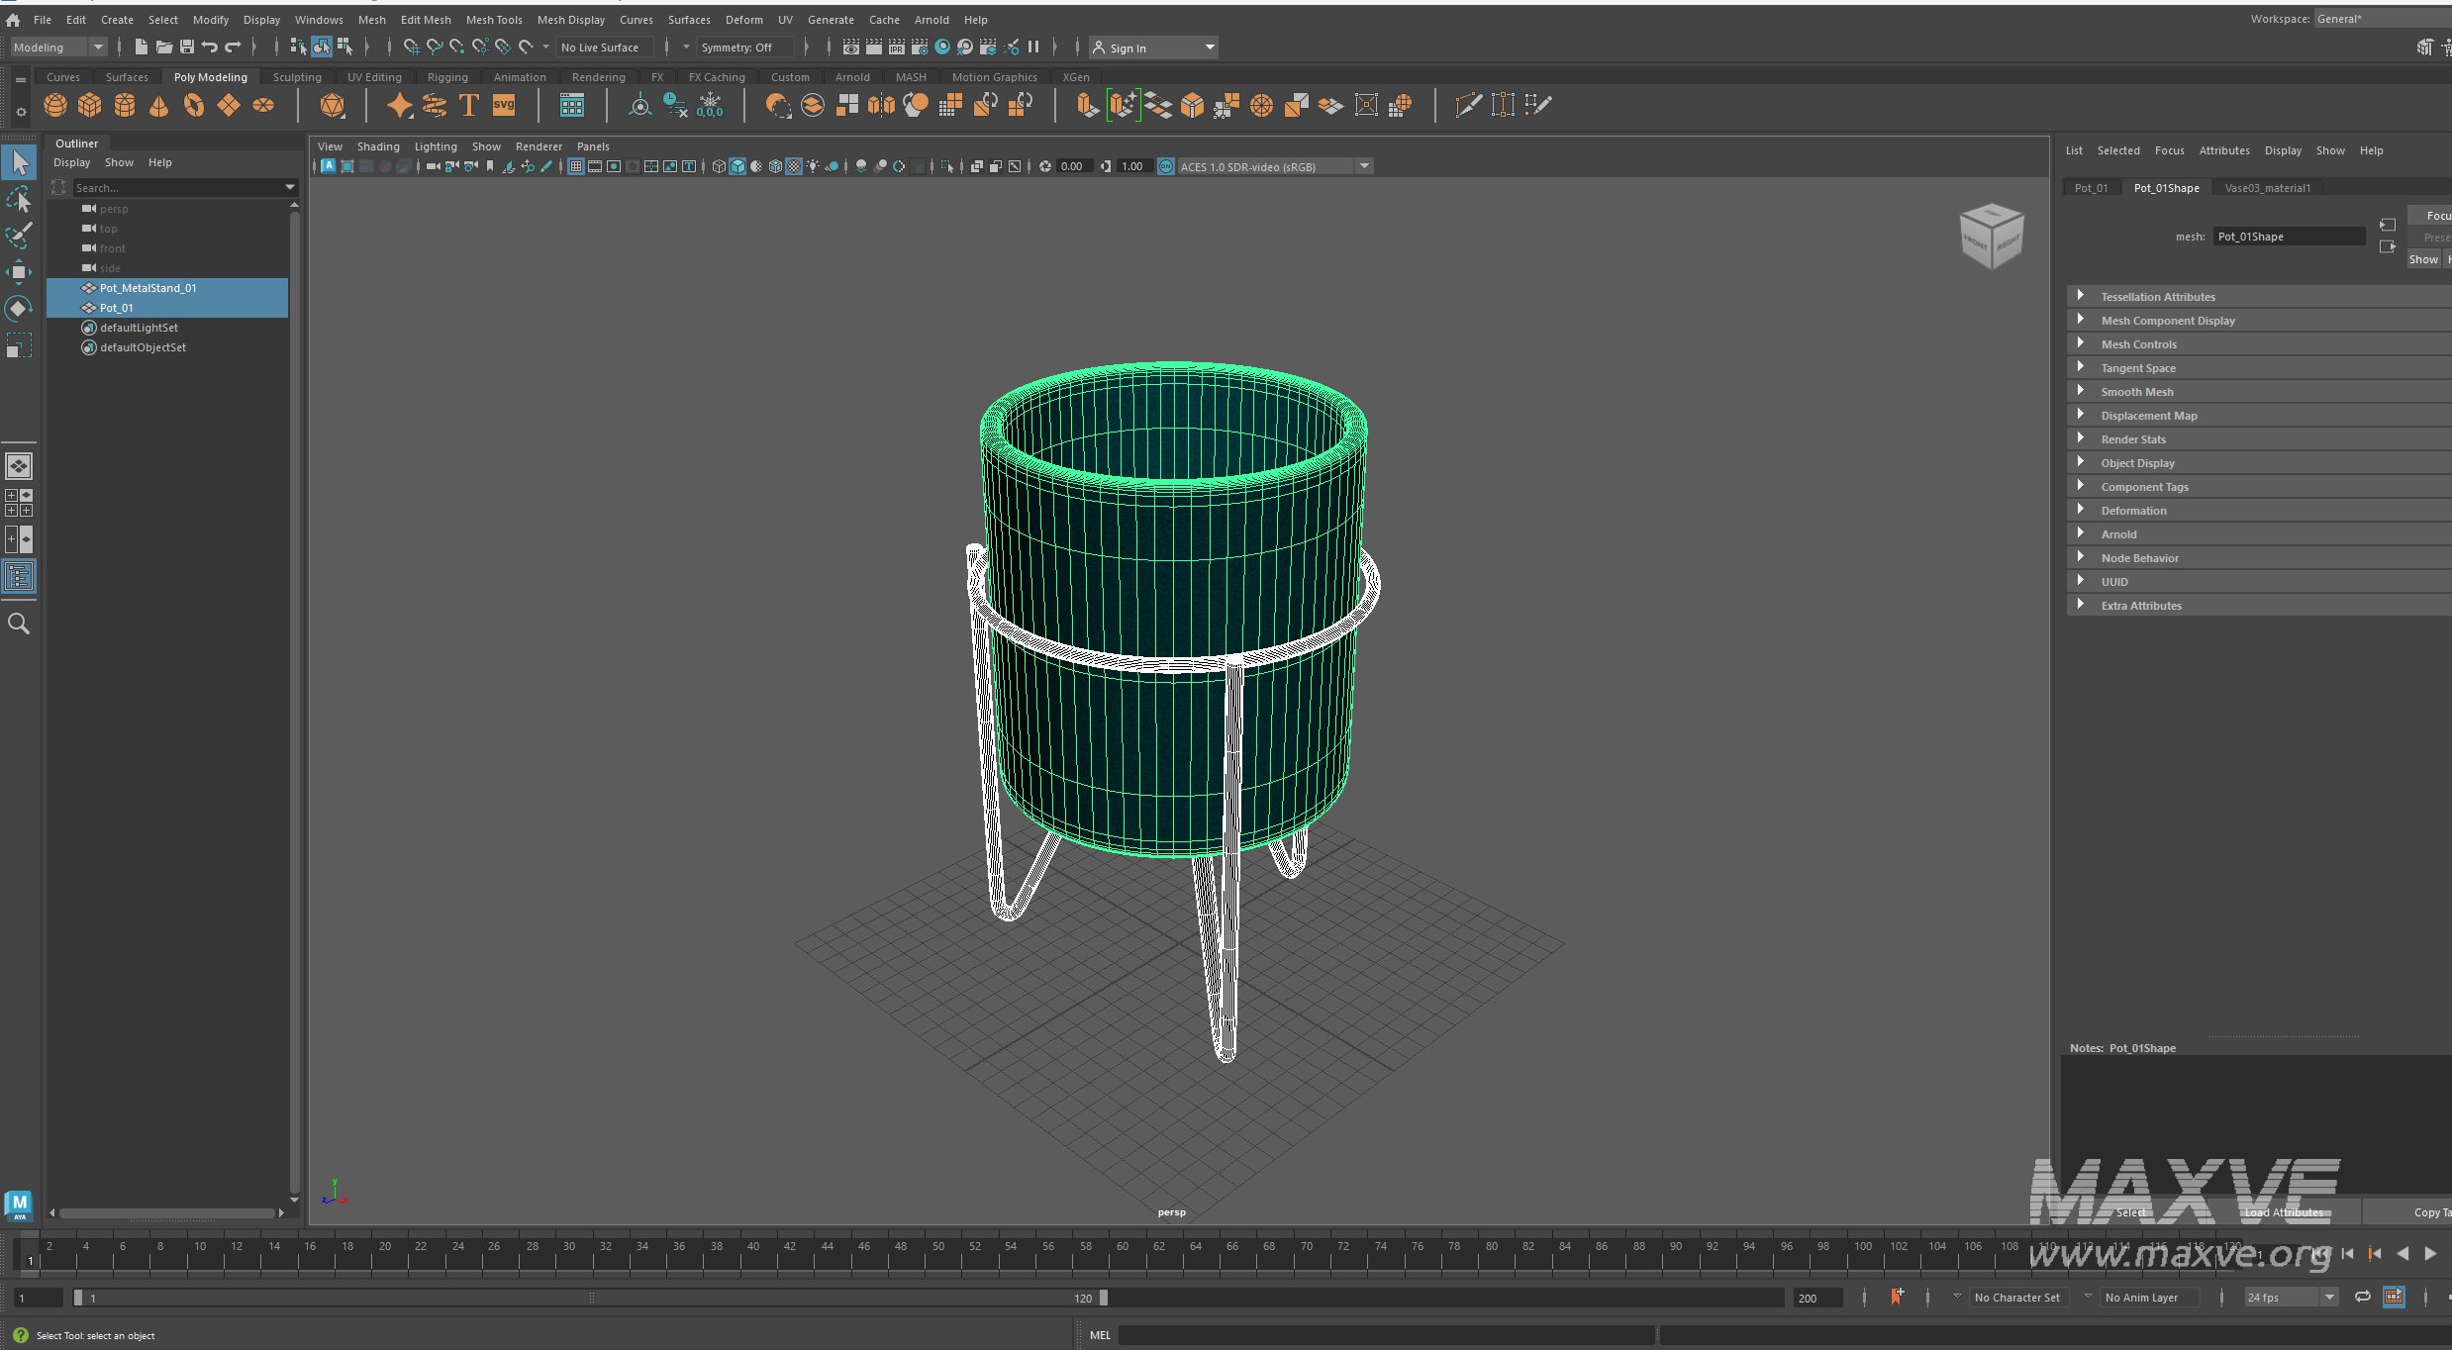
Task: Expand the Smooth Mesh section
Action: [x=2136, y=392]
